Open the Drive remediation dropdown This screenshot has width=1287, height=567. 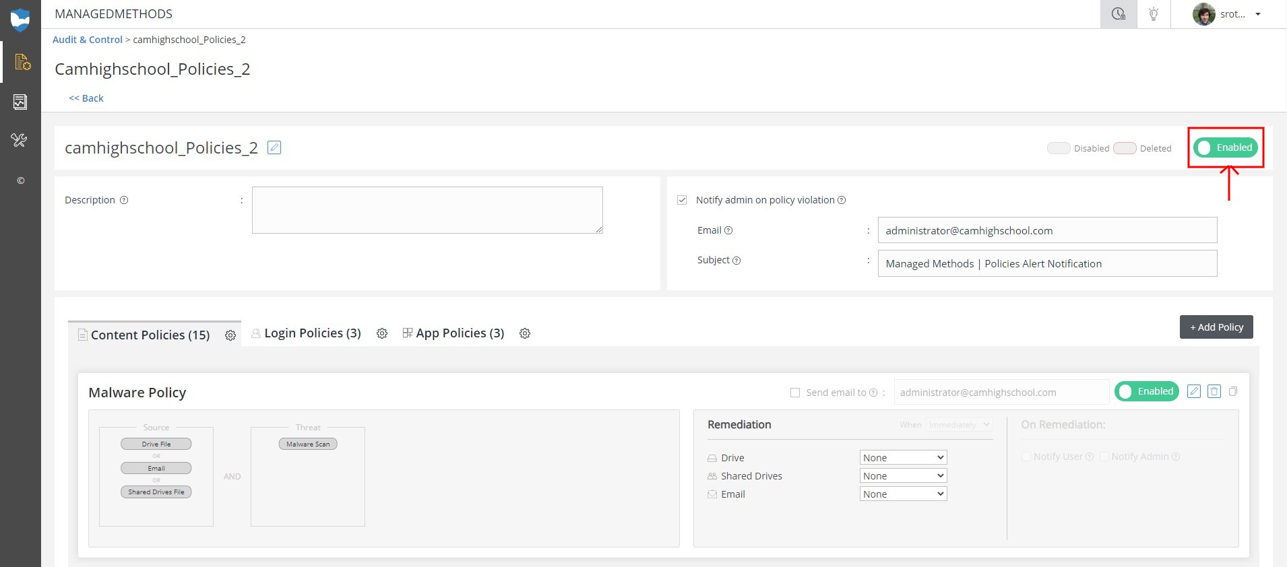pos(903,458)
